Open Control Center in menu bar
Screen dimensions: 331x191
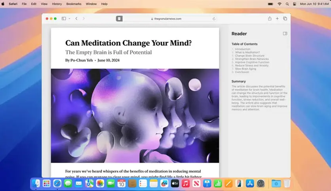click(x=295, y=4)
